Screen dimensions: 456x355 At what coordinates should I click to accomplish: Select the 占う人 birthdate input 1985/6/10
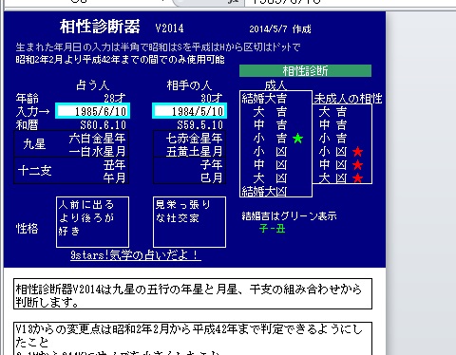[92, 111]
